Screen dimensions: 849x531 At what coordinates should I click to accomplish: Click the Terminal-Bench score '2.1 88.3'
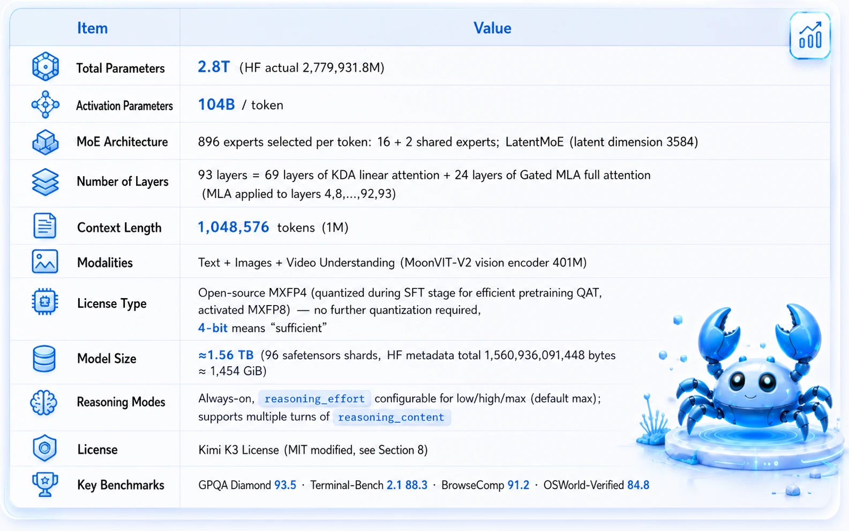[407, 485]
